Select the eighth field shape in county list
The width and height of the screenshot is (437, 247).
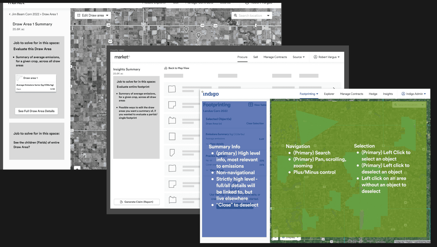(x=172, y=200)
